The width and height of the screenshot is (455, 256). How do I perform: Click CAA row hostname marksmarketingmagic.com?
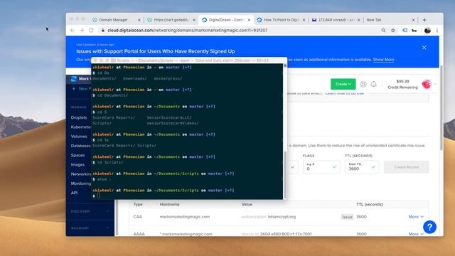point(185,217)
